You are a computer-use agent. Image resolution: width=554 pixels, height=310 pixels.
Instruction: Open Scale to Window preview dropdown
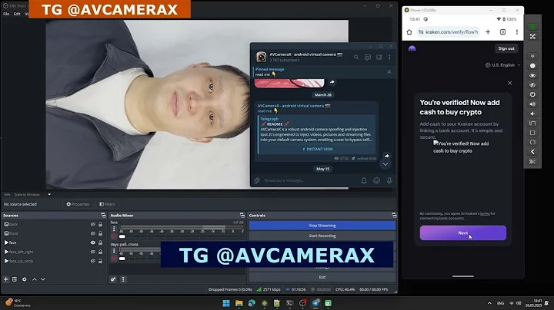point(49,194)
